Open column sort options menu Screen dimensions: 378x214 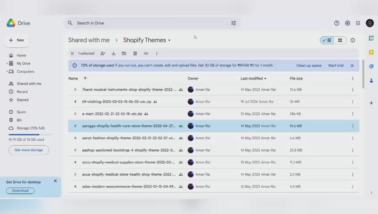click(x=353, y=78)
